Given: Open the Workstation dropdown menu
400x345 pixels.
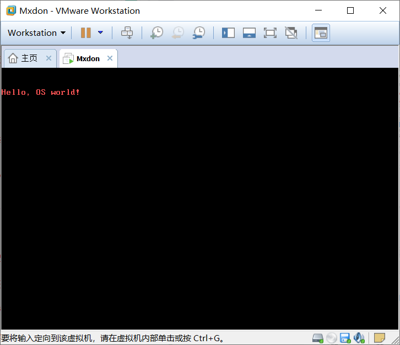Looking at the screenshot, I should [x=37, y=33].
